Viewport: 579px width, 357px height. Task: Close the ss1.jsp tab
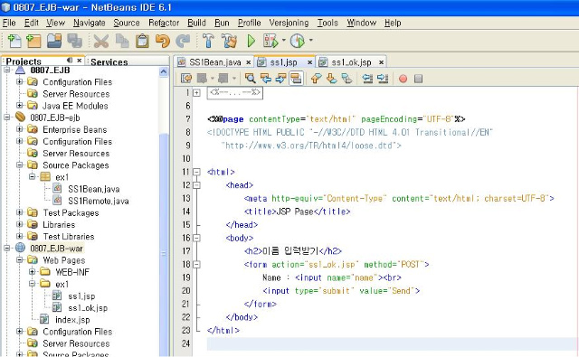coord(309,62)
